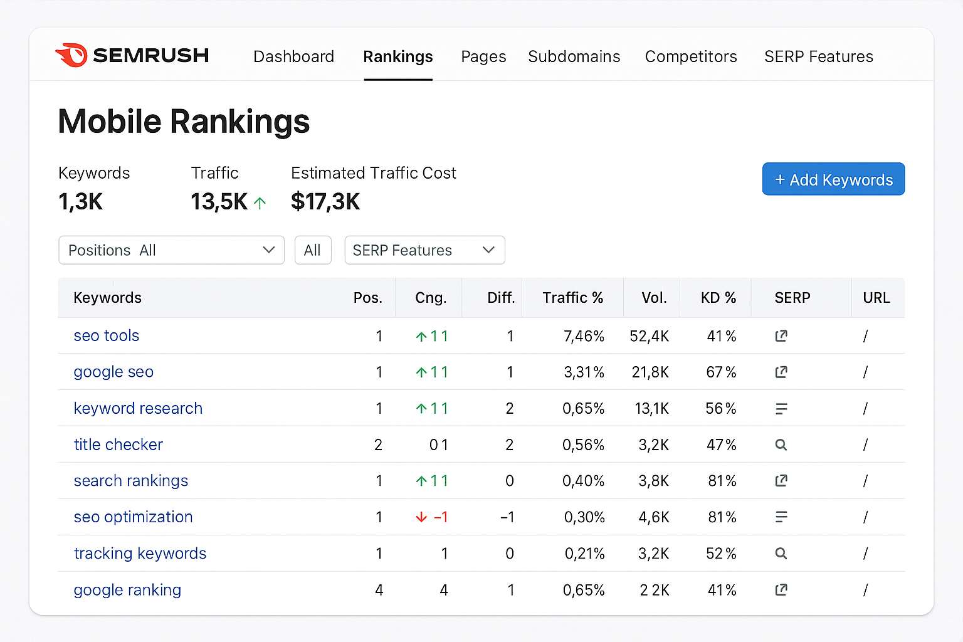Viewport: 963px width, 642px height.
Task: Open the search rankings keyword link
Action: pos(131,481)
